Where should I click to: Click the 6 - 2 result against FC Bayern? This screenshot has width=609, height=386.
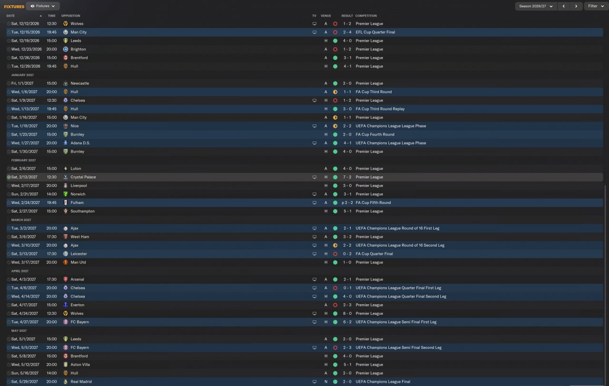[347, 322]
